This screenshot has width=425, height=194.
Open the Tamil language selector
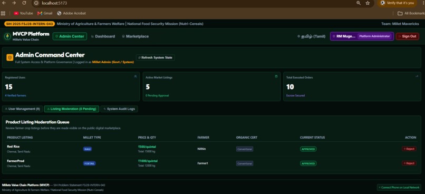click(x=311, y=36)
